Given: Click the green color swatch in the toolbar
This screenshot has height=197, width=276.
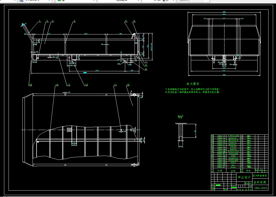Looking at the screenshot, I should 59,1.
